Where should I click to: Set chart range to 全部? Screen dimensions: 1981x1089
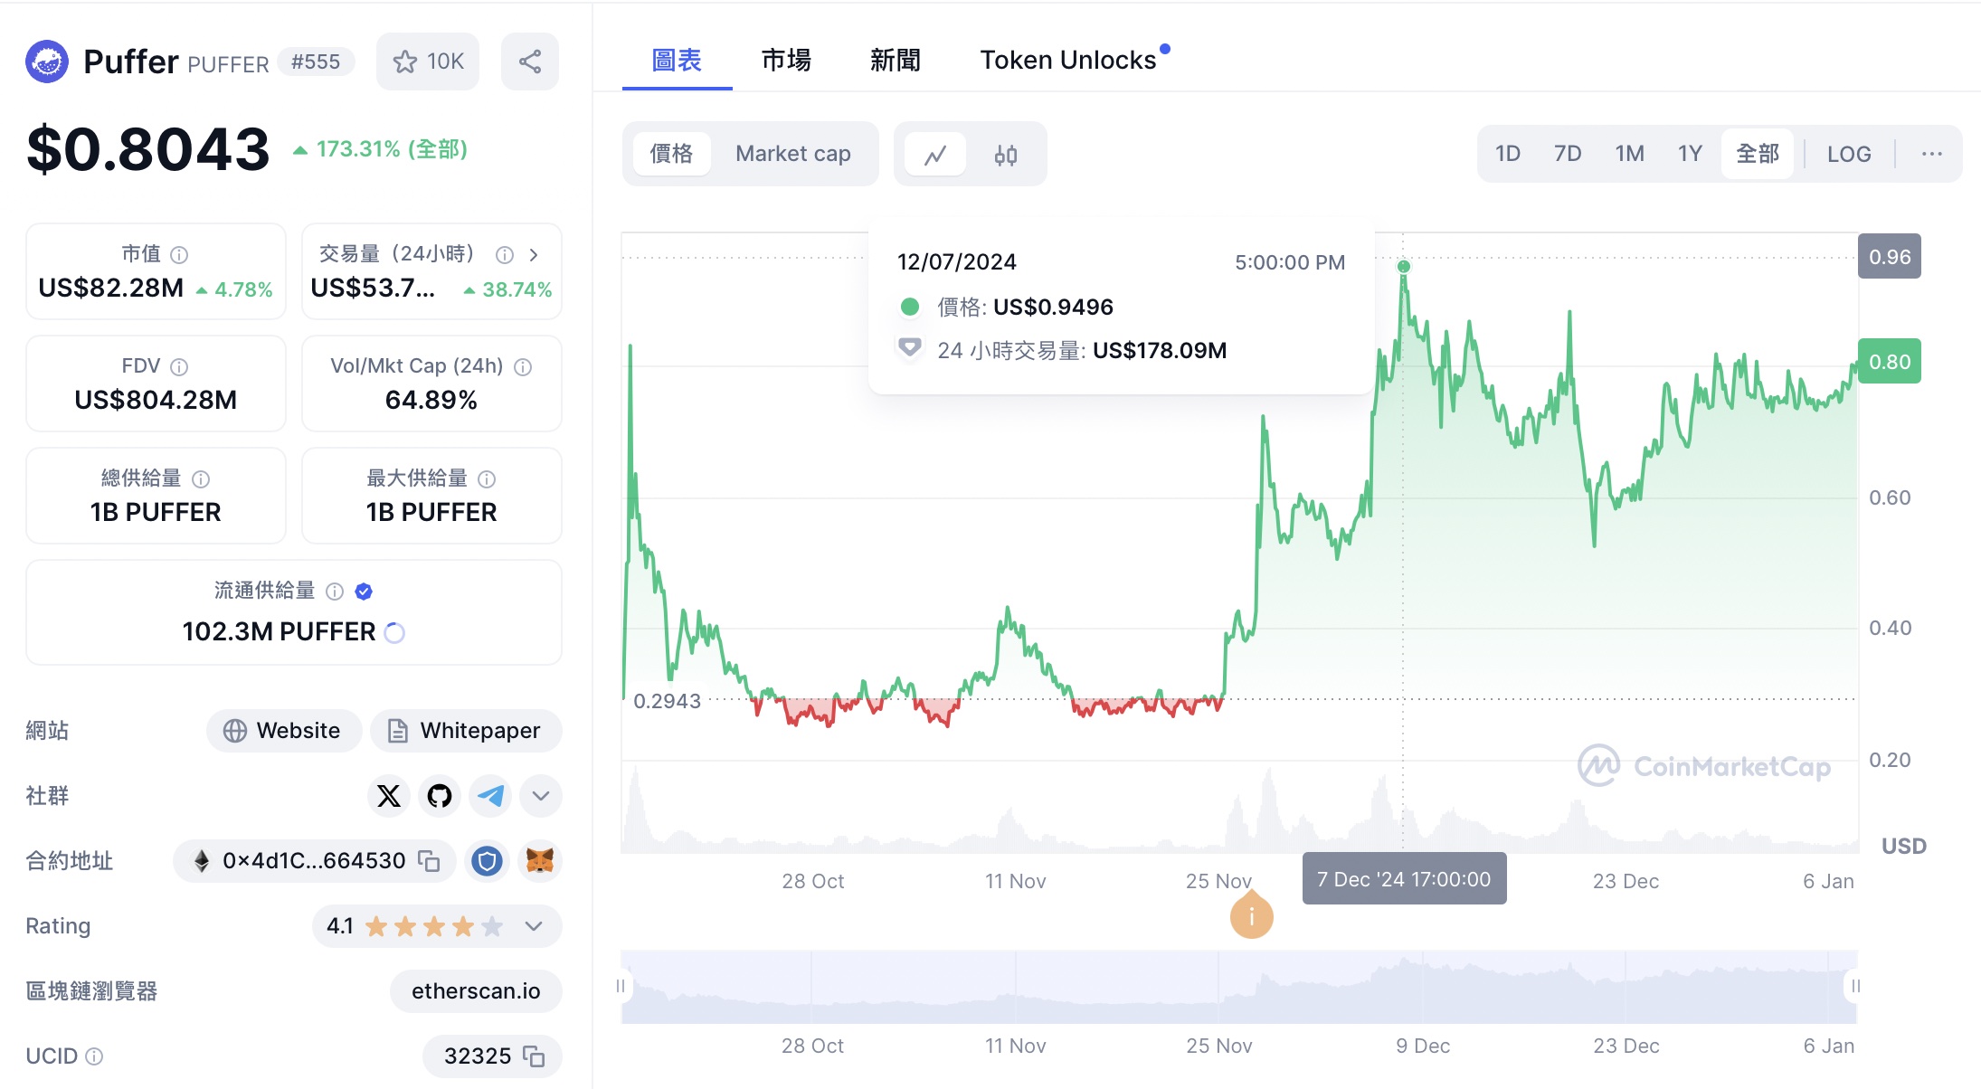click(x=1758, y=154)
